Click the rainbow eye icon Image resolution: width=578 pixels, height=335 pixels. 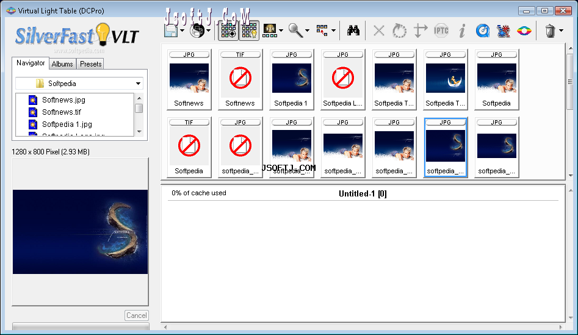click(x=524, y=31)
